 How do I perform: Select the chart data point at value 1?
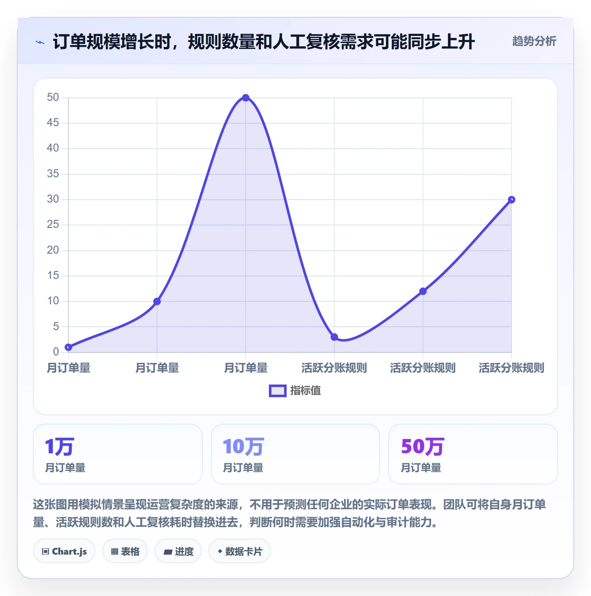68,347
